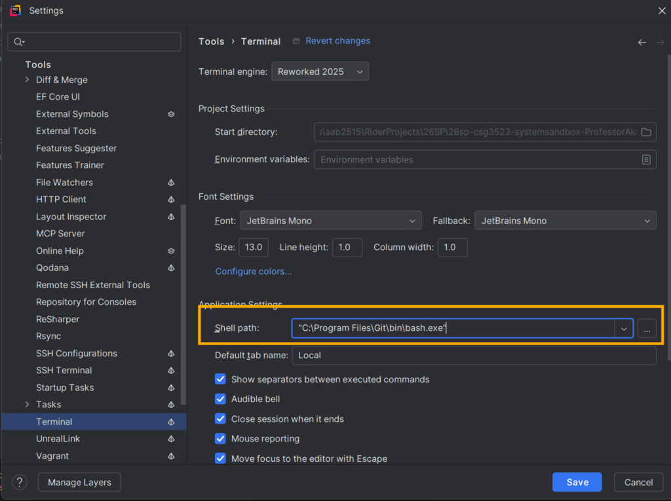Click the font Size field
Screen dimensions: 671x501
(254, 248)
